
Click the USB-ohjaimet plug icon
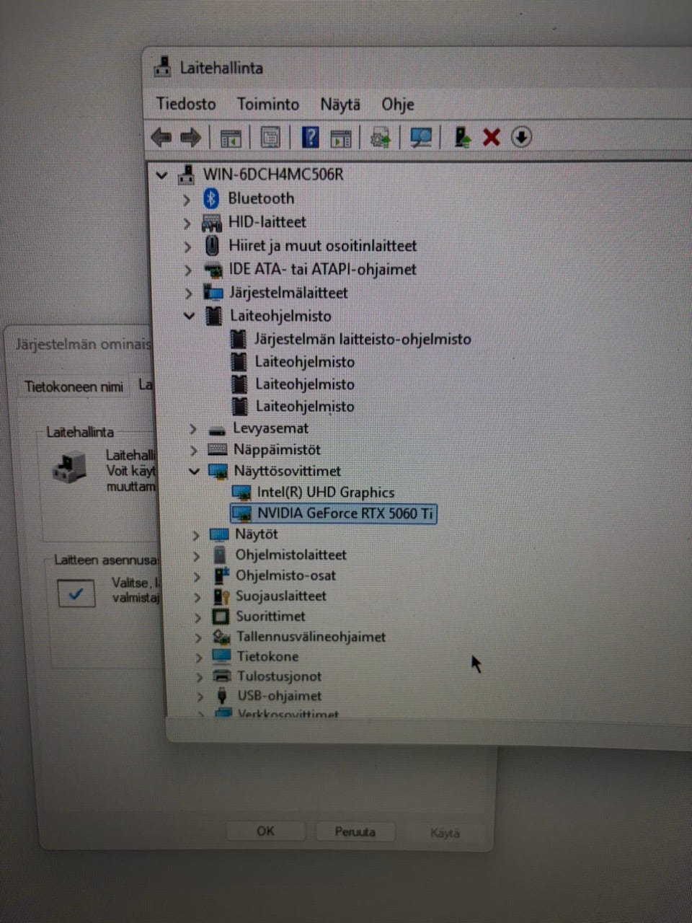(x=222, y=696)
